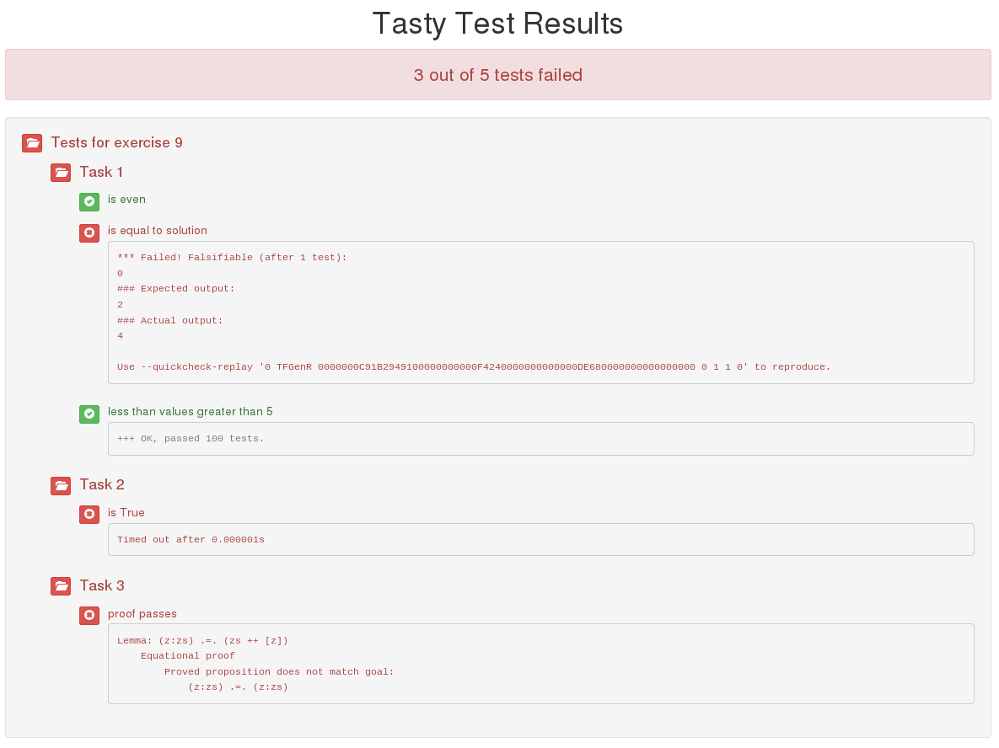999x748 pixels.
Task: Toggle the Tests for exercise 9 group label
Action: (x=116, y=142)
